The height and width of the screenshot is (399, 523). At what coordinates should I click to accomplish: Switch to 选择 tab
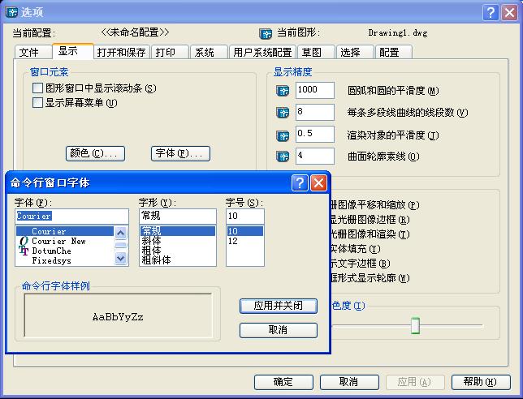pos(355,52)
